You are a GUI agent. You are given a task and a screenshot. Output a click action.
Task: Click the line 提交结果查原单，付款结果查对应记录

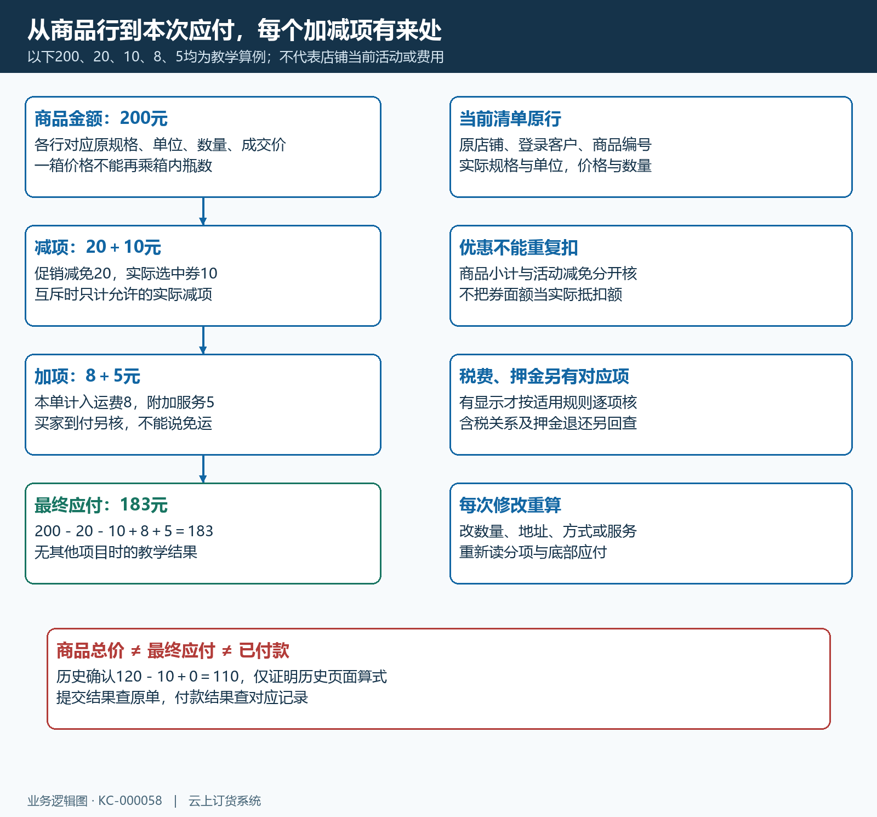pos(182,697)
